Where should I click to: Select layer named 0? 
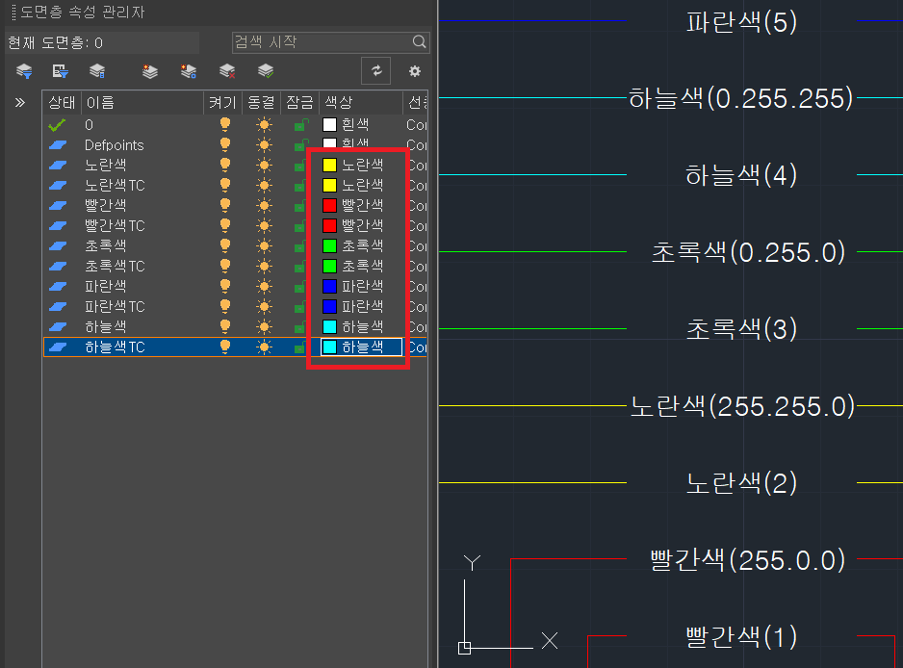pyautogui.click(x=89, y=125)
